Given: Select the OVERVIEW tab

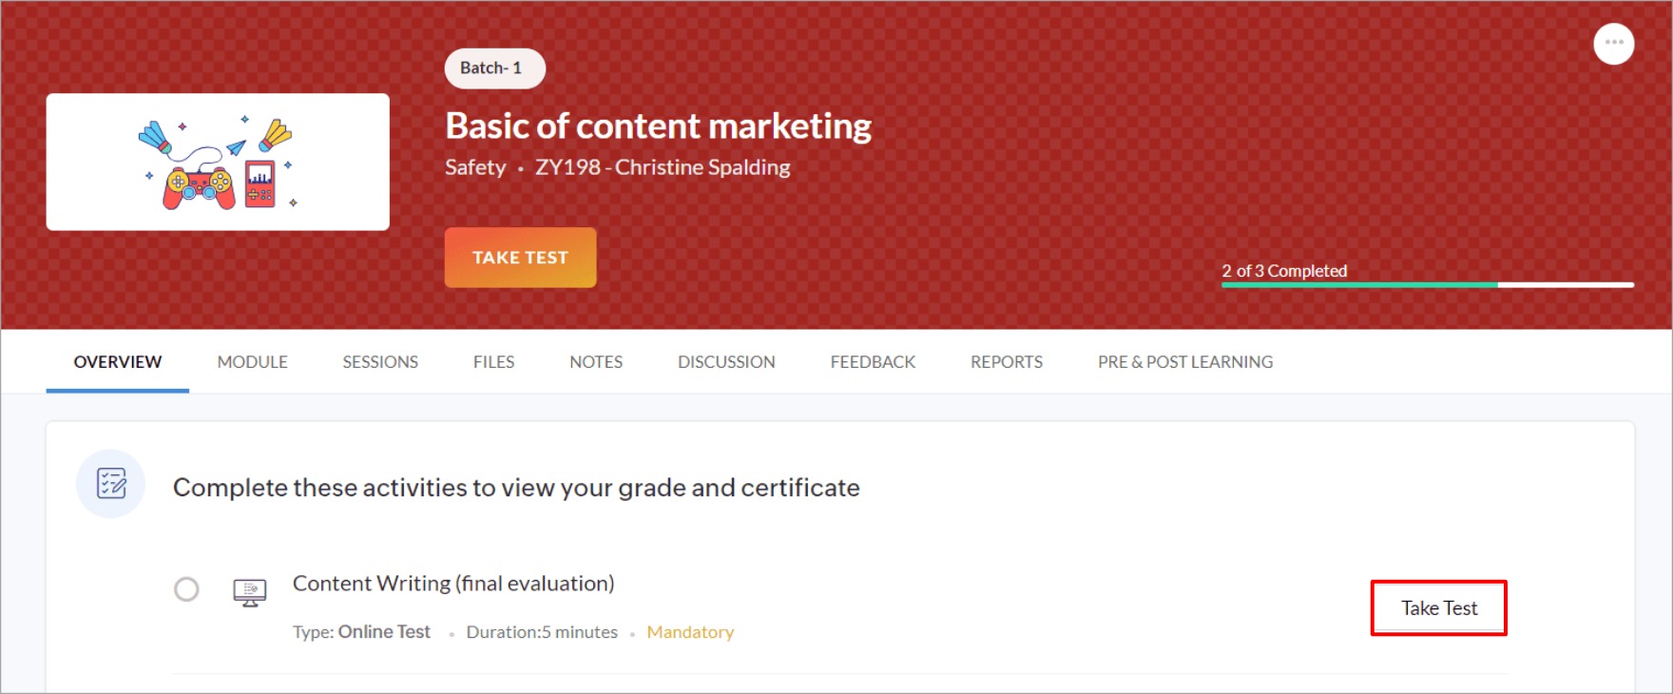Looking at the screenshot, I should 118,362.
